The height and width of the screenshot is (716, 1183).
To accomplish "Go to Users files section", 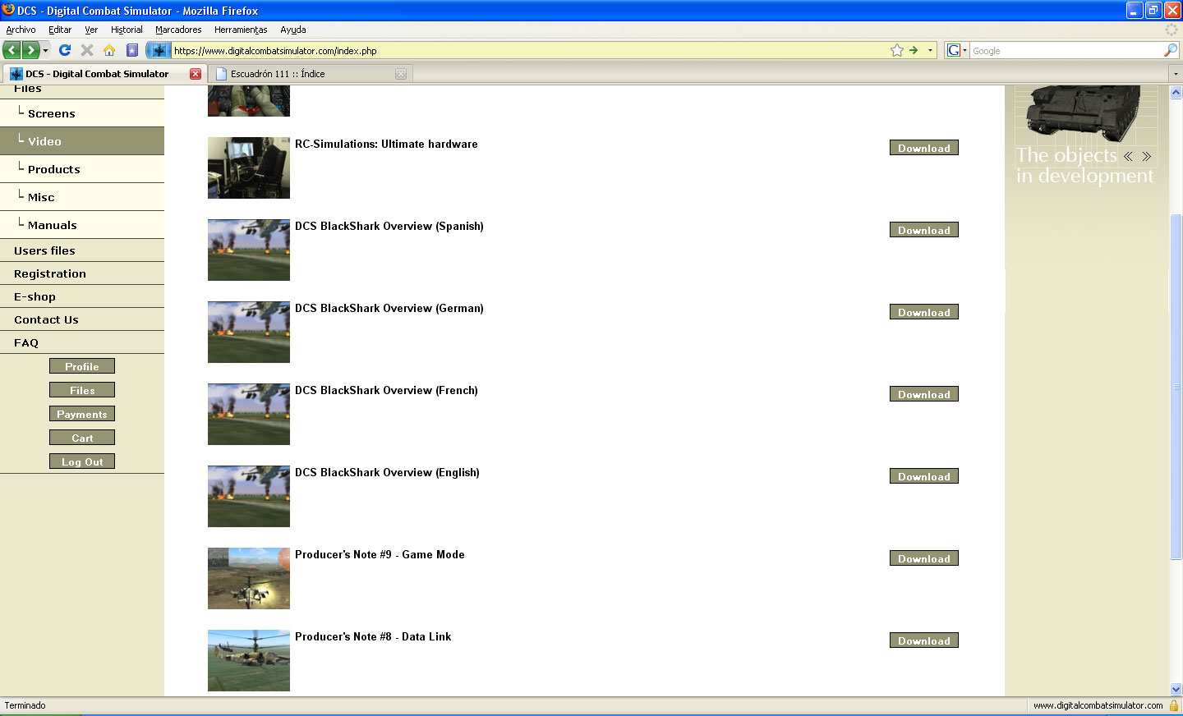I will 44,250.
